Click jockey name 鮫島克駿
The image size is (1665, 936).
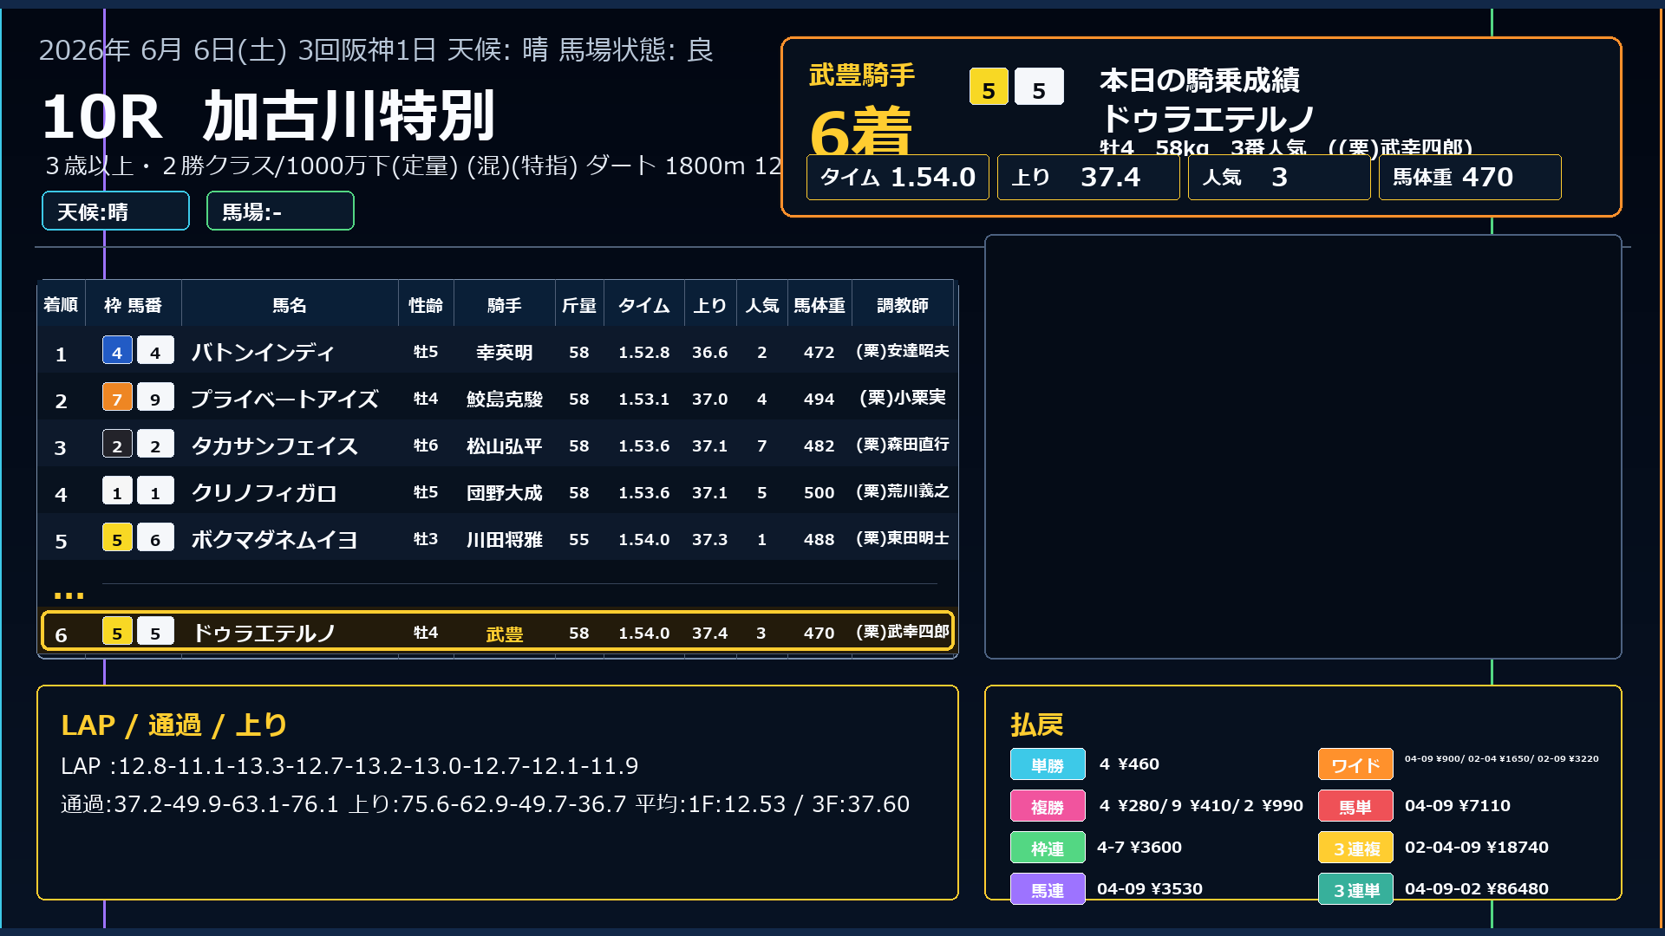point(505,399)
